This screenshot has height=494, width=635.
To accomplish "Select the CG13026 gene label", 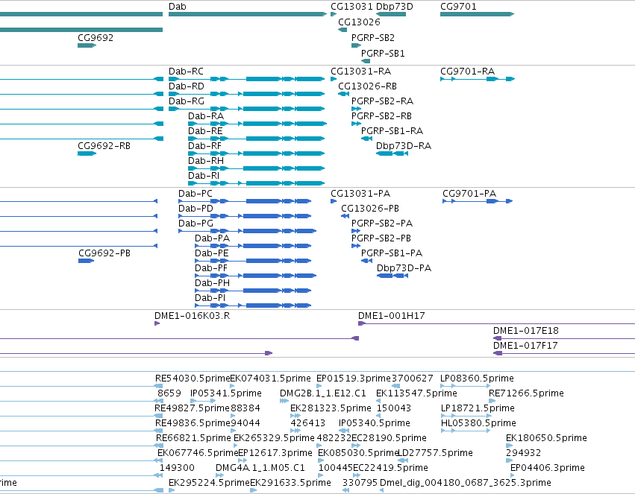I will [x=359, y=22].
